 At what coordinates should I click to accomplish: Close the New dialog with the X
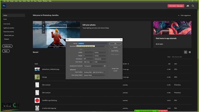click(121, 40)
